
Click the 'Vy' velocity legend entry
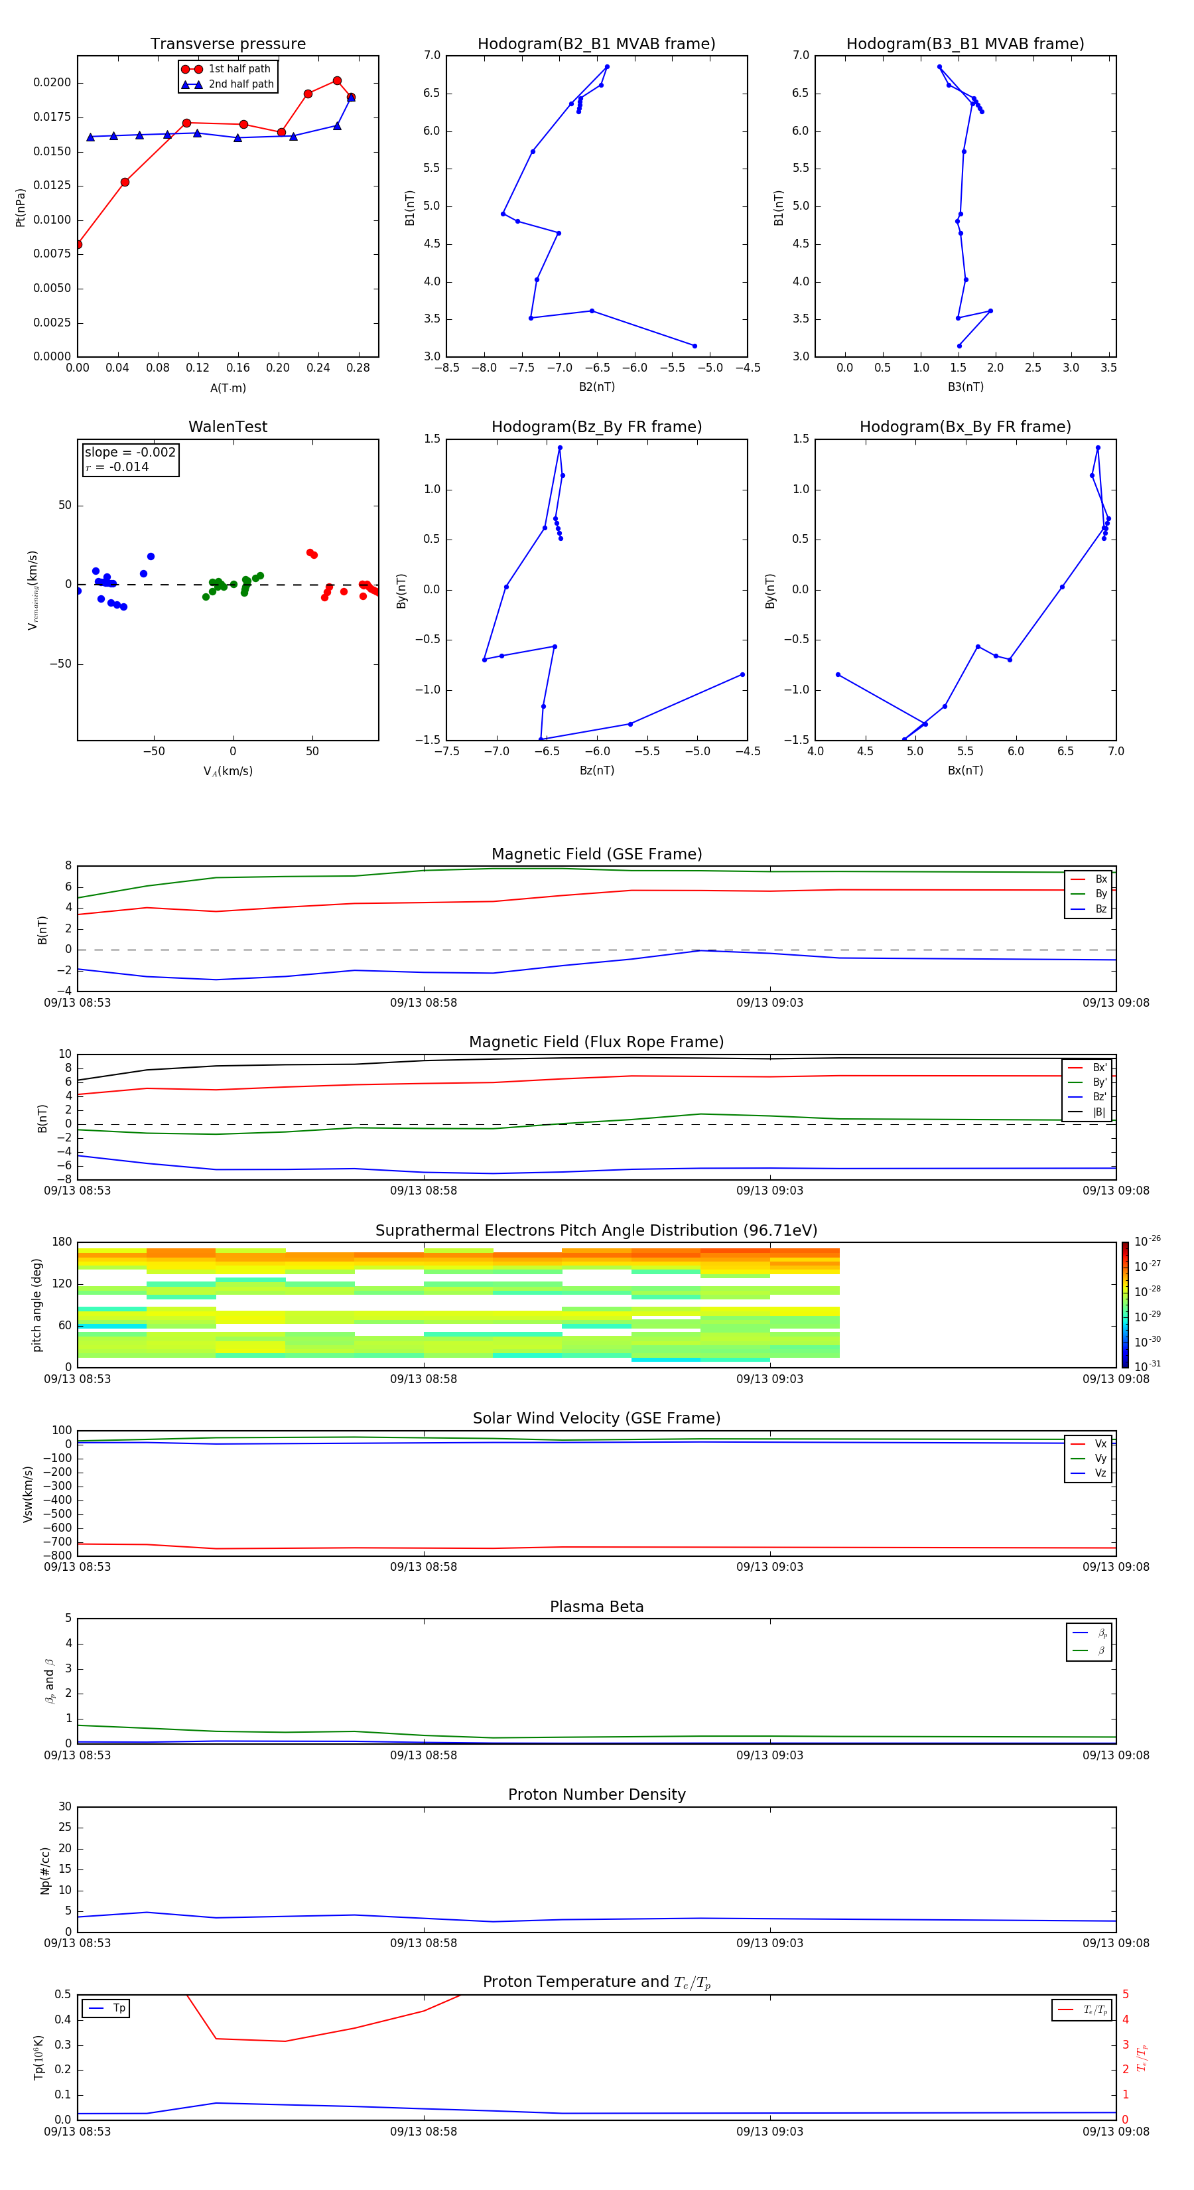(x=1089, y=1459)
